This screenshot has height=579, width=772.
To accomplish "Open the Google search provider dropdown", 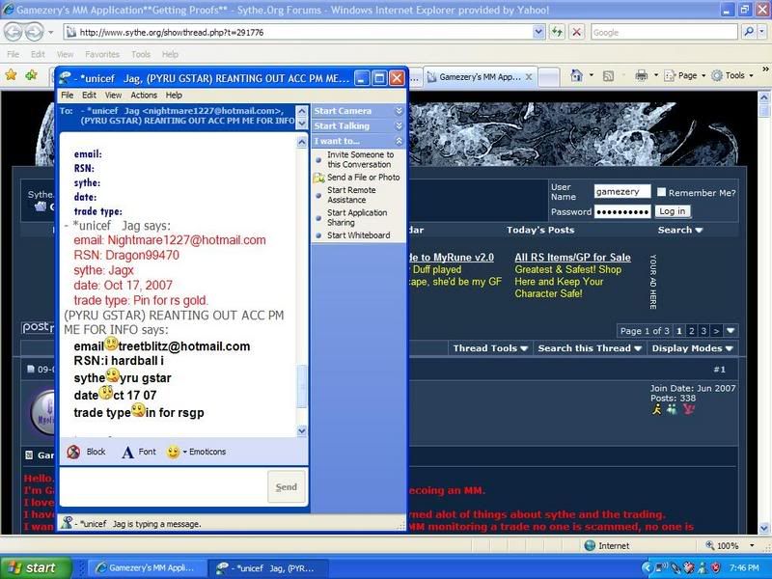I will coord(761,32).
